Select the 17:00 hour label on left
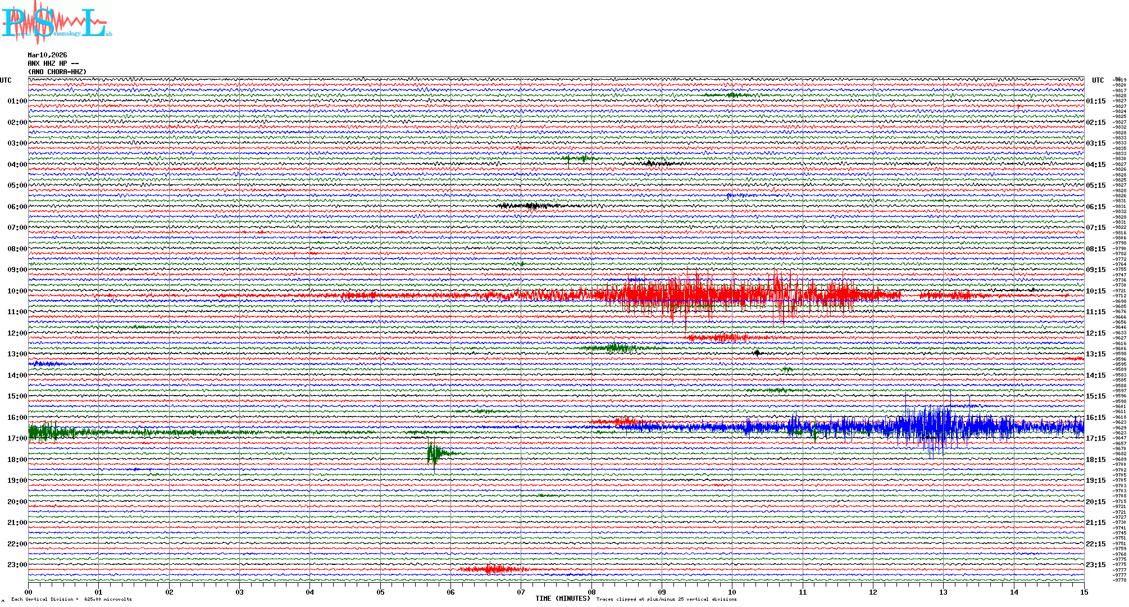The image size is (1129, 607). (17, 438)
